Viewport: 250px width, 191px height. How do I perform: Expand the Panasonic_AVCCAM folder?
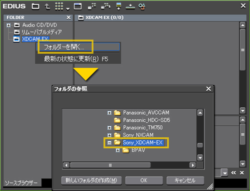tap(109, 113)
